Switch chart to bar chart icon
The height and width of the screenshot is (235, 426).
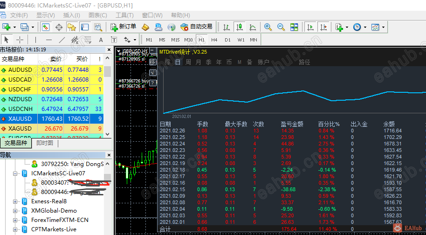click(227, 27)
